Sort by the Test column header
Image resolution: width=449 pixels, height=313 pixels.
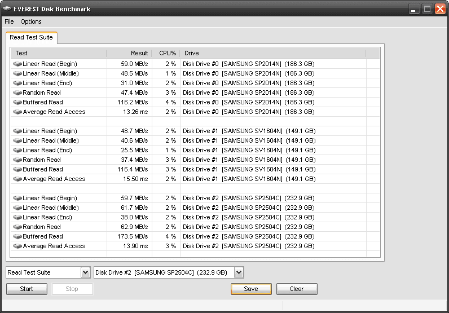[x=59, y=53]
